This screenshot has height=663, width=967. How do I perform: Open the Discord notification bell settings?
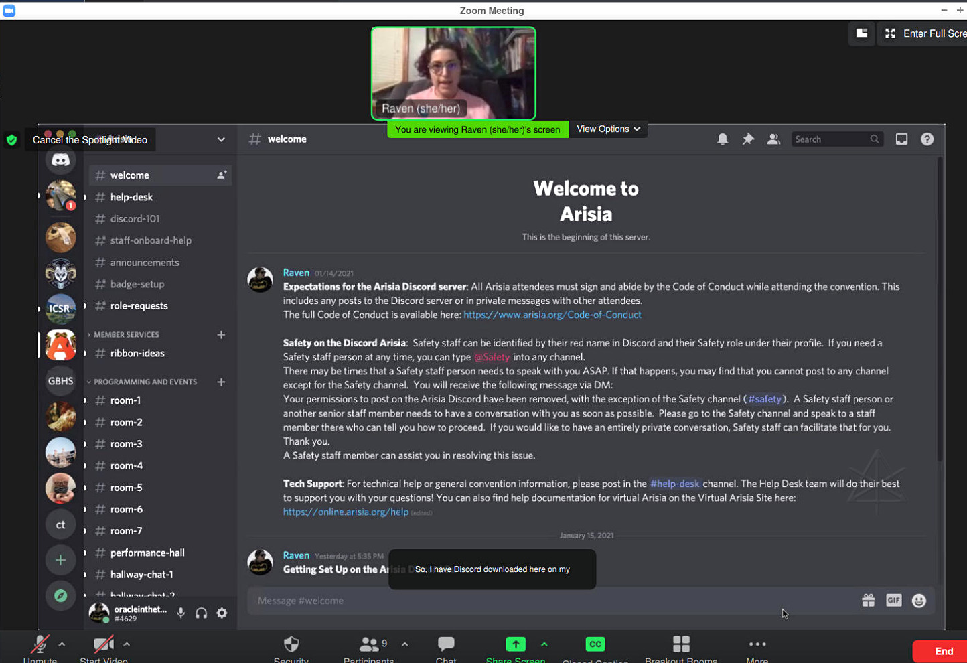point(723,139)
